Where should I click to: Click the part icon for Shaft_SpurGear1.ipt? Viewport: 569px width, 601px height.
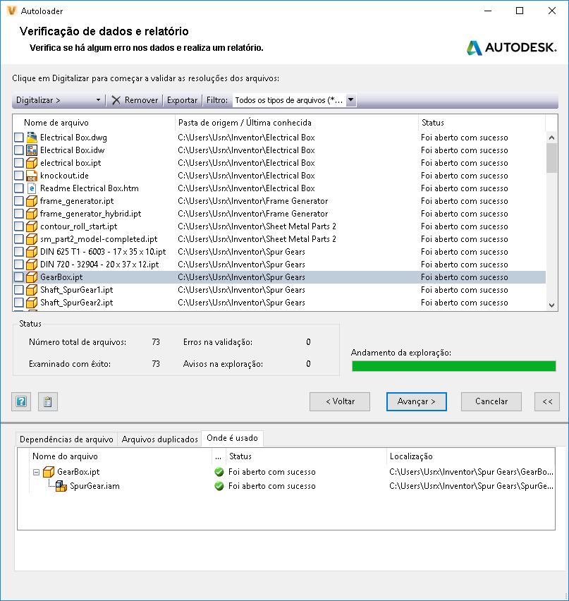[32, 289]
